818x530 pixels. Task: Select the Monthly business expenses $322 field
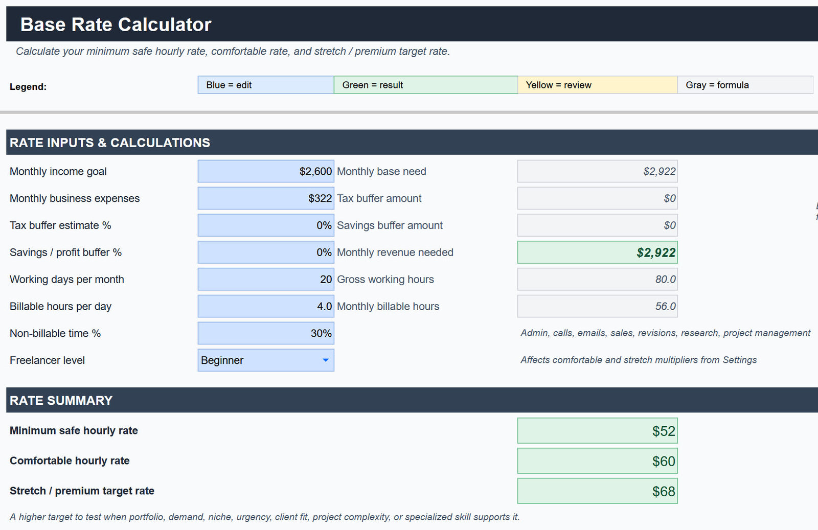(266, 198)
